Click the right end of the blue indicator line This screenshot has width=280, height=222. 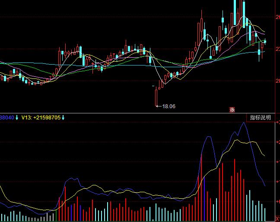click(265, 185)
